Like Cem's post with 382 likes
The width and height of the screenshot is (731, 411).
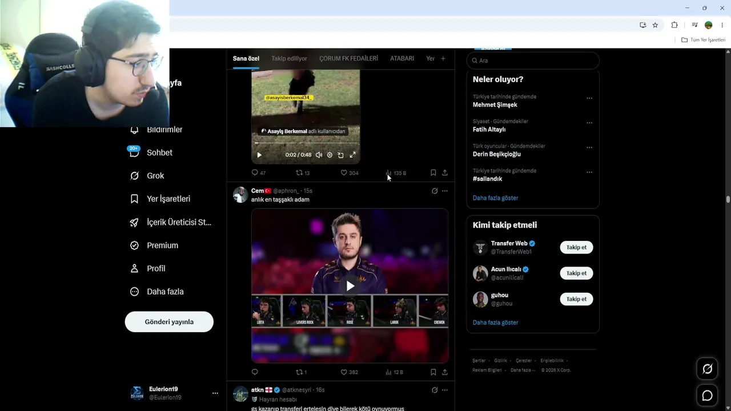pyautogui.click(x=349, y=372)
